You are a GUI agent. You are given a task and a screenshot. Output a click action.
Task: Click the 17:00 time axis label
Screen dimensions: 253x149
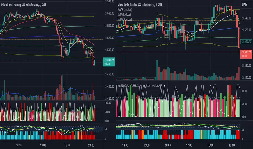(189, 145)
